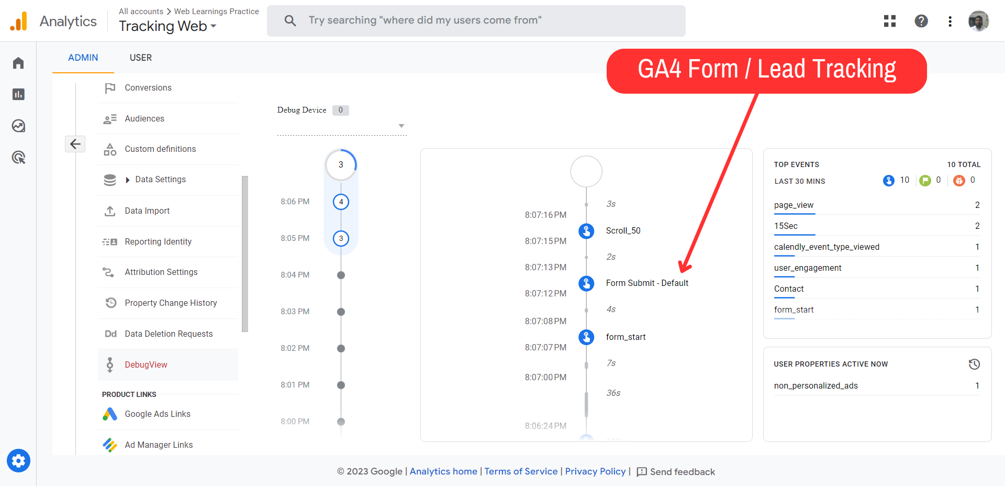Screen dimensions: 1005x486
Task: Switch to the USER tab
Action: [140, 58]
